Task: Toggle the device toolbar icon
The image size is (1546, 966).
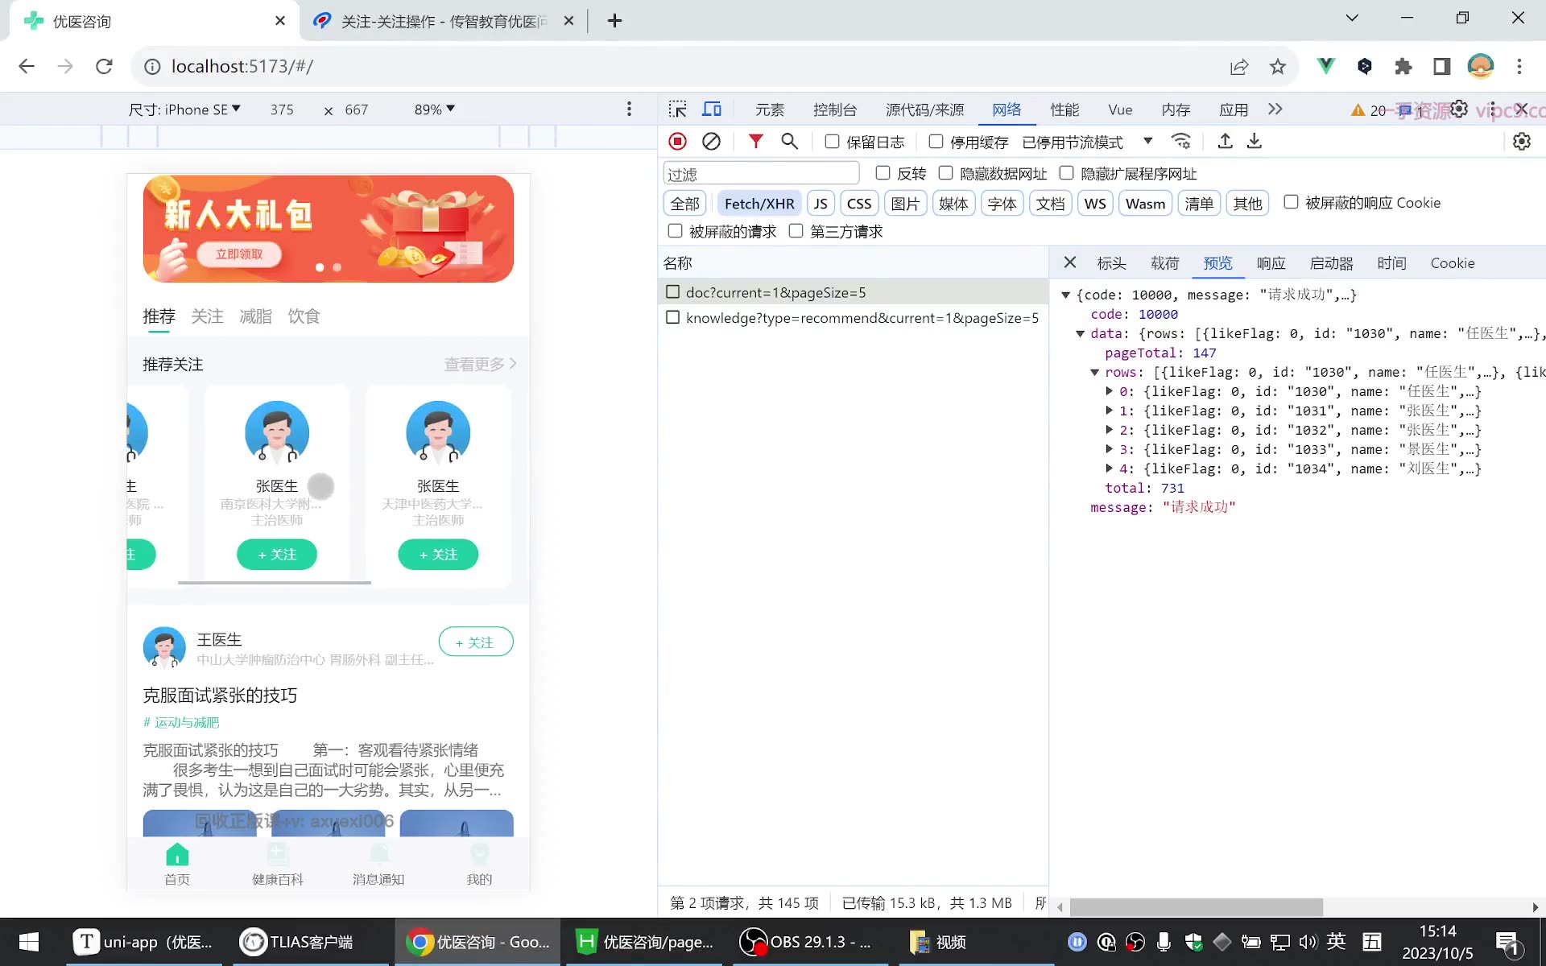Action: [x=712, y=109]
